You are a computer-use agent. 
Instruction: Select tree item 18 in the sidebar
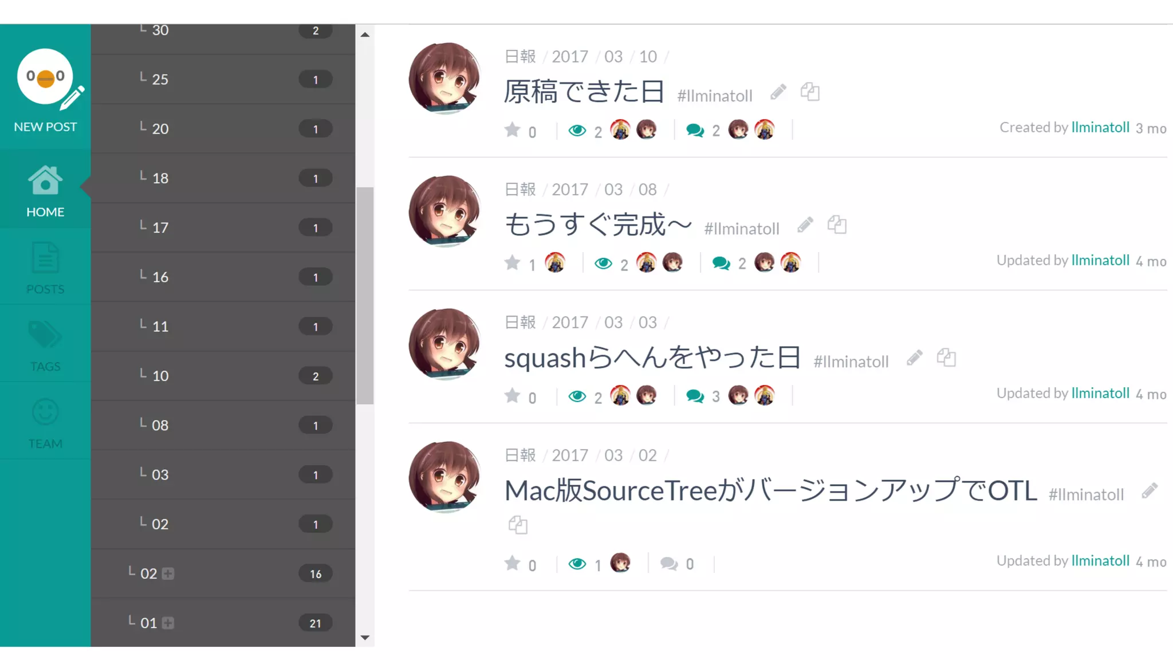pos(223,178)
